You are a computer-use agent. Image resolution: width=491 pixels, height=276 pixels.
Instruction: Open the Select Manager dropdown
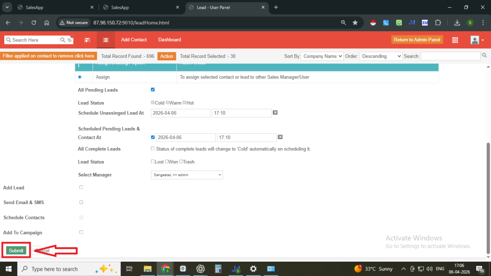pyautogui.click(x=187, y=175)
